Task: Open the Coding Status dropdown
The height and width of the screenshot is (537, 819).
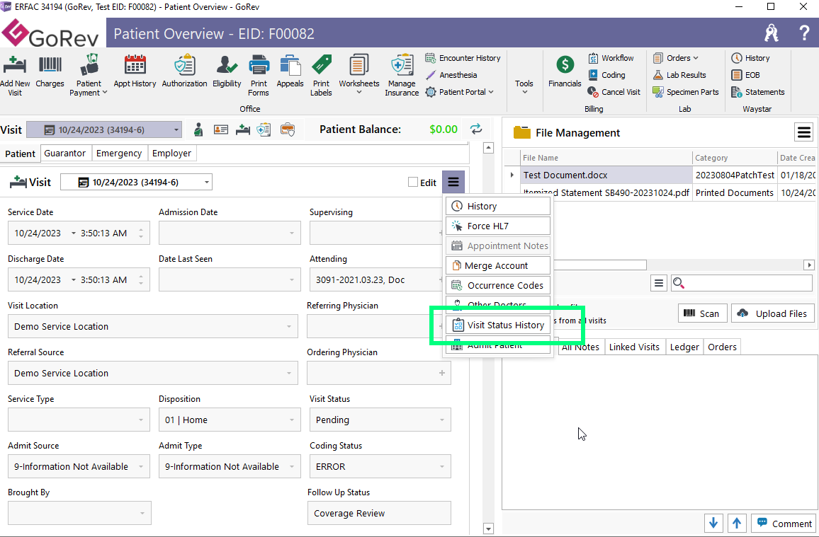Action: [x=442, y=467]
